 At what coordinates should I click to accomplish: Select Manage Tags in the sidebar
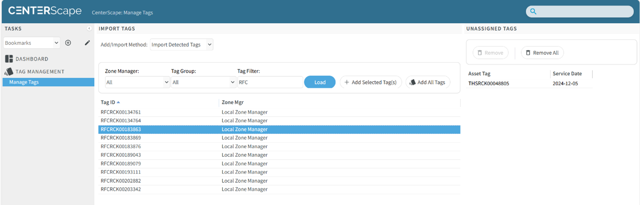[24, 82]
